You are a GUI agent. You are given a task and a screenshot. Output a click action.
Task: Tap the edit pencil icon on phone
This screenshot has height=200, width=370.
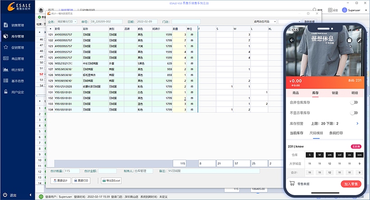(x=359, y=40)
